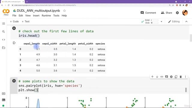
Task: Open the find and replace search icon
Action: [x=4, y=31]
